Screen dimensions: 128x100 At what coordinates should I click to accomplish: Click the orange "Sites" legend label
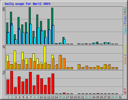click(125, 60)
